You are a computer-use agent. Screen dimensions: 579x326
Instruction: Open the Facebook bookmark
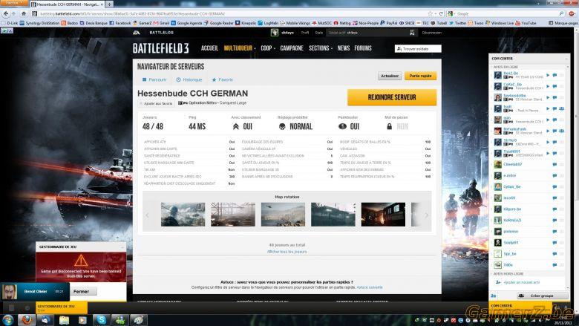120,23
